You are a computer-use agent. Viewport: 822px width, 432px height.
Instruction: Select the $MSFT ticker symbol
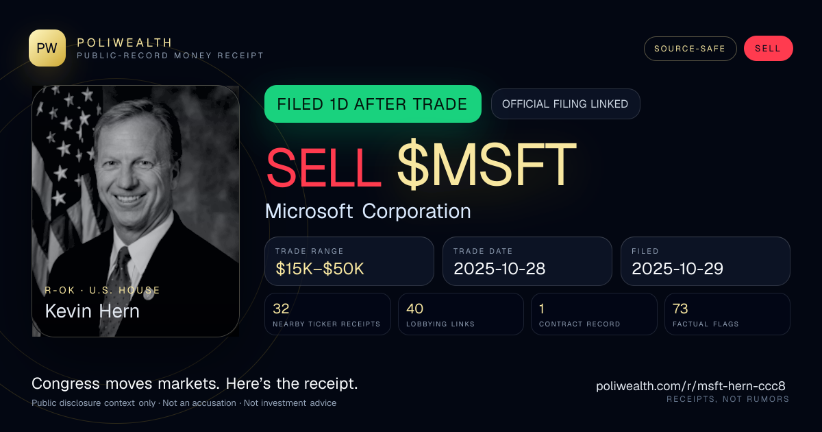(x=486, y=165)
